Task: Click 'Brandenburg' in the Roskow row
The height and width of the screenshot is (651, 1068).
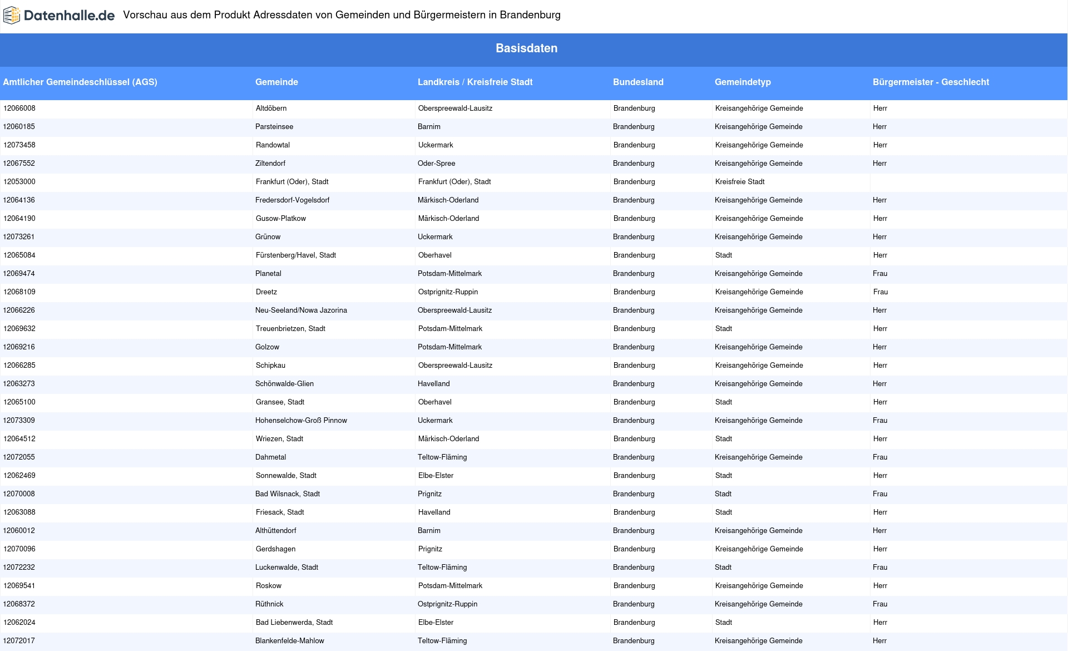Action: (634, 586)
